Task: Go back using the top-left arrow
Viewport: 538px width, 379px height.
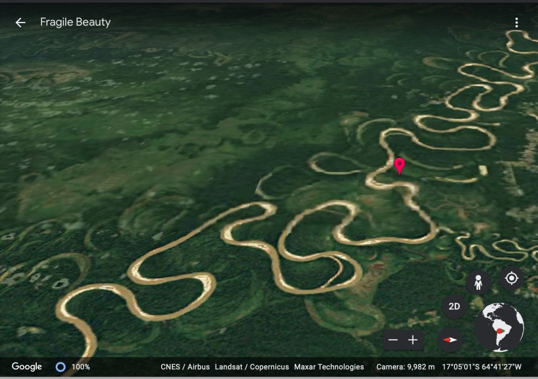Action: [x=20, y=22]
